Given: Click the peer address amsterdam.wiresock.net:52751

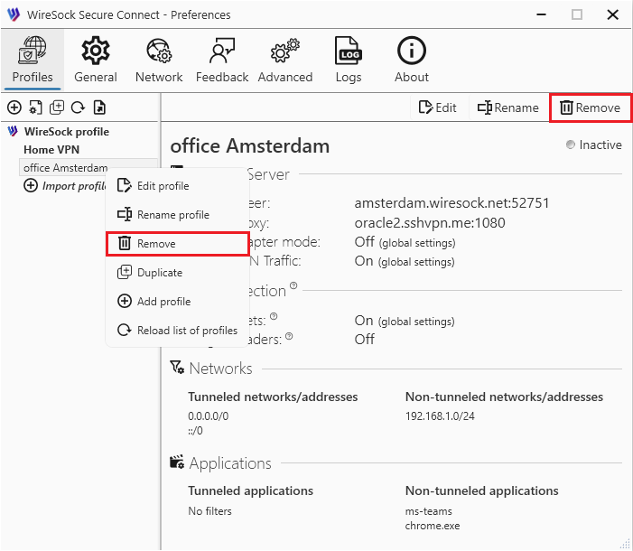Looking at the screenshot, I should pyautogui.click(x=451, y=203).
